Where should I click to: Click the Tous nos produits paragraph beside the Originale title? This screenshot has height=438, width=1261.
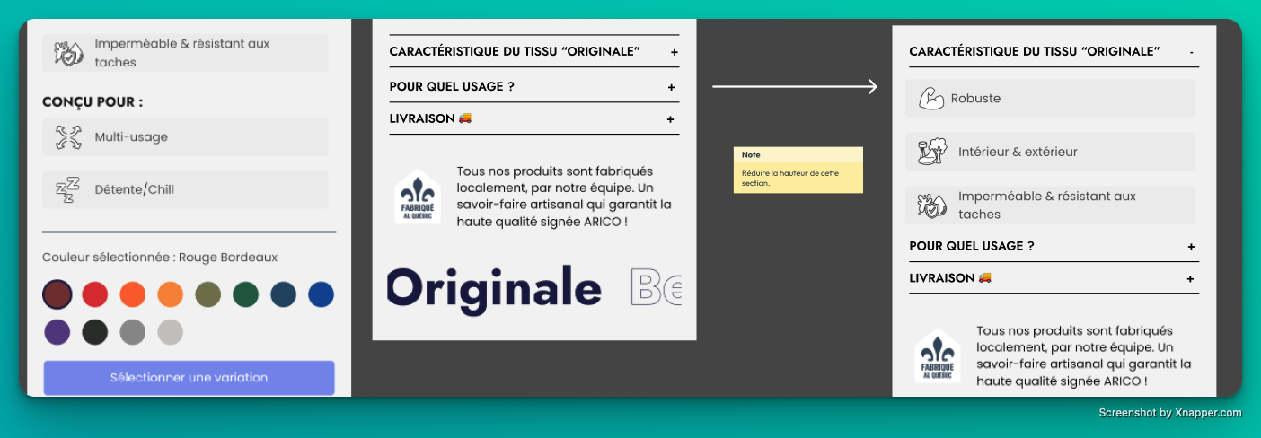564,196
